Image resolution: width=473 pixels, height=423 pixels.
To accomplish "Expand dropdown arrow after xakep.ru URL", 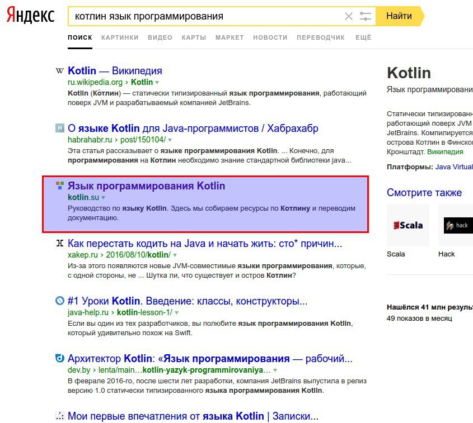I will 175,255.
